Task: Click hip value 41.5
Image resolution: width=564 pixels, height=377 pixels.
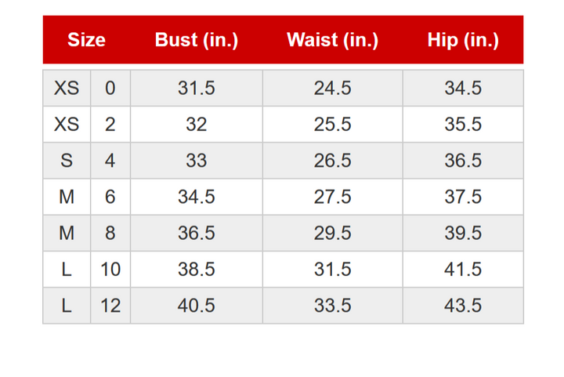Action: tap(463, 269)
